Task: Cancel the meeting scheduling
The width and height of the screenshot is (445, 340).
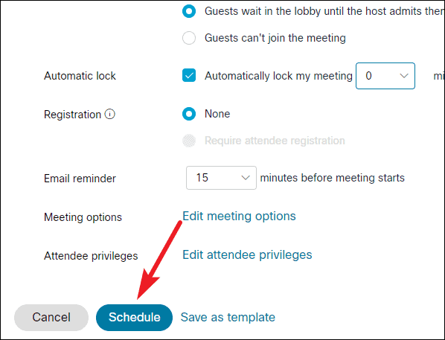Action: pyautogui.click(x=51, y=317)
